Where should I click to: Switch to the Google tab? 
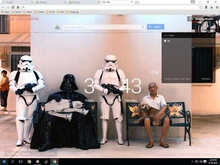tap(17, 2)
